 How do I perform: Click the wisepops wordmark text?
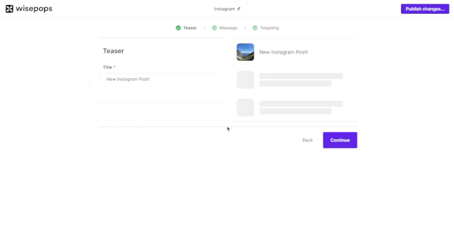(34, 9)
